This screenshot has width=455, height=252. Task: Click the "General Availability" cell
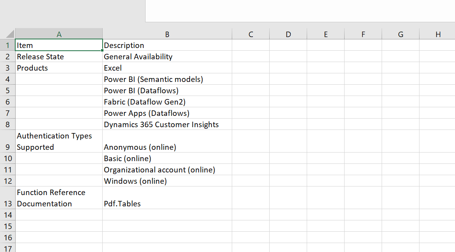[167, 57]
